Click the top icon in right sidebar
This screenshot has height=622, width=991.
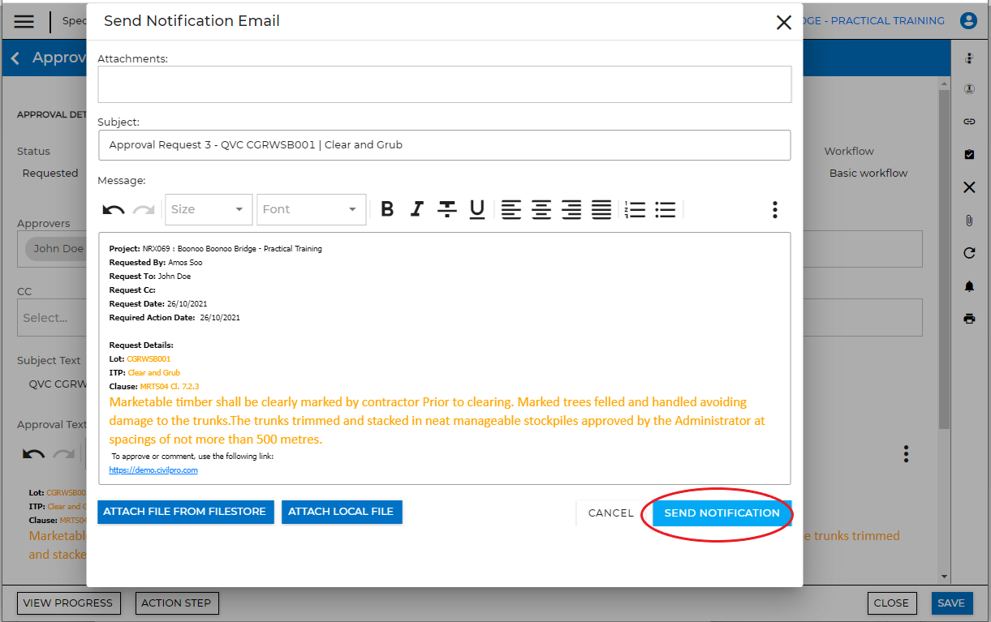coord(969,59)
